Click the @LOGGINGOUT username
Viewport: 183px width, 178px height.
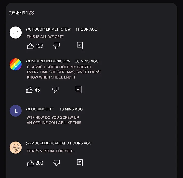[40, 109]
